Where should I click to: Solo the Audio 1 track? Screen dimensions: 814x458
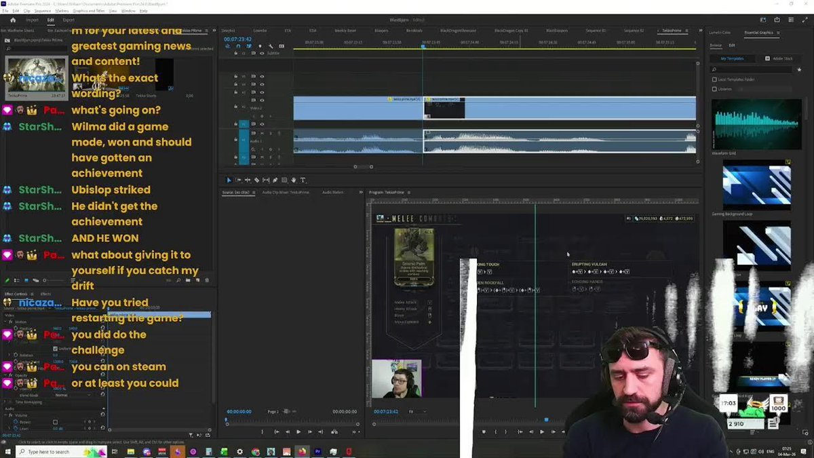[269, 133]
